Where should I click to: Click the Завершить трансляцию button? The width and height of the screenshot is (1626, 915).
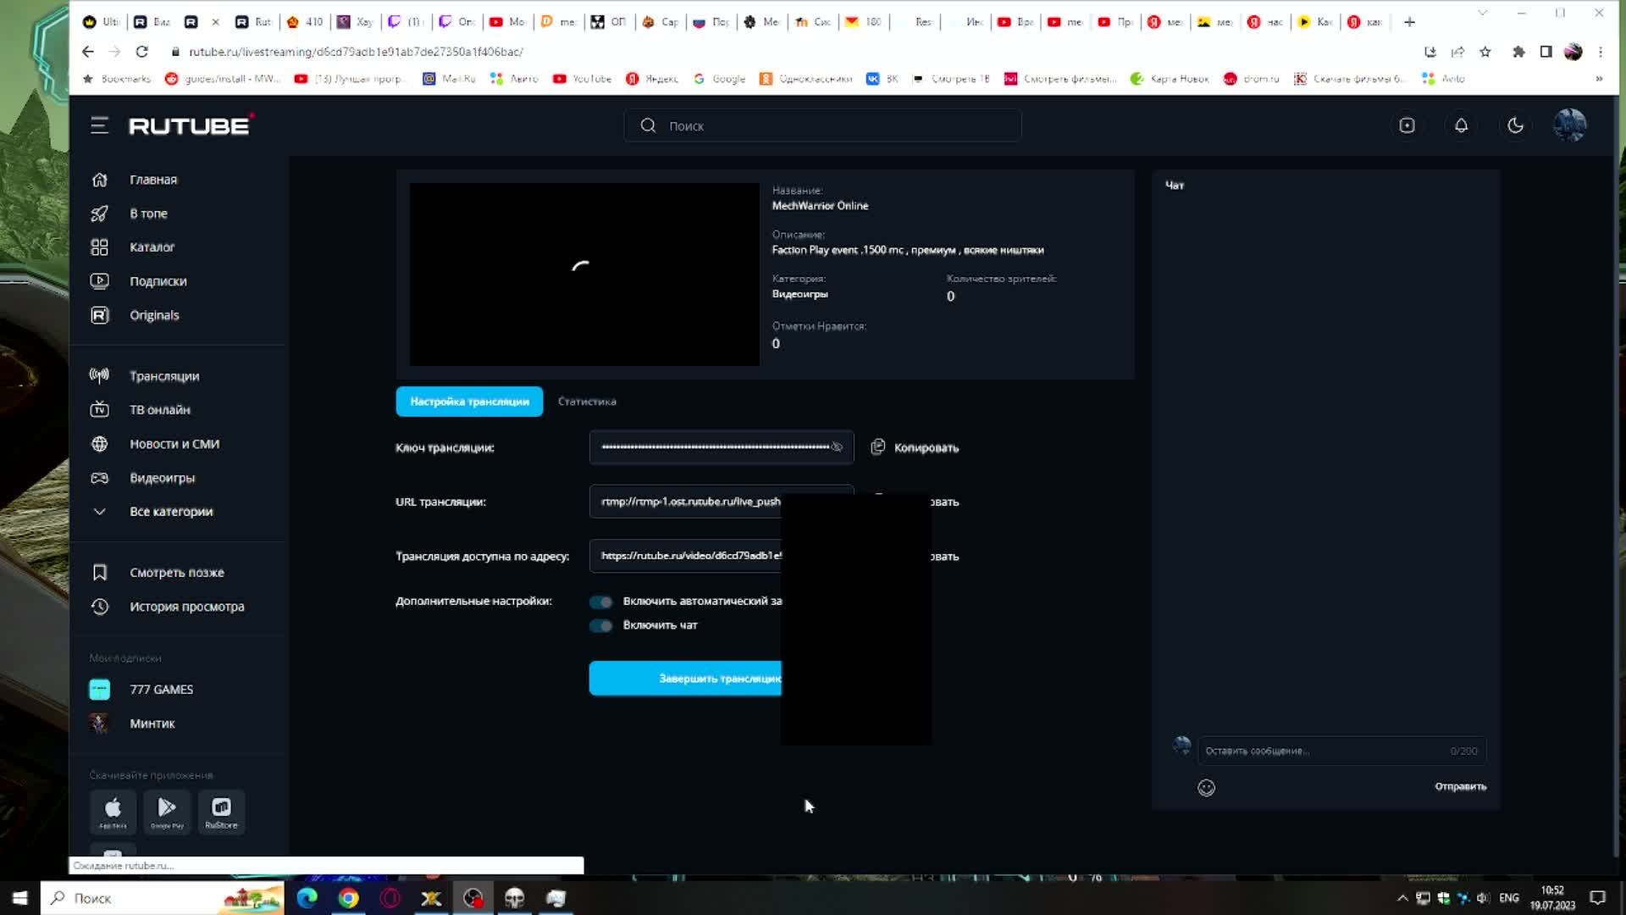686,679
